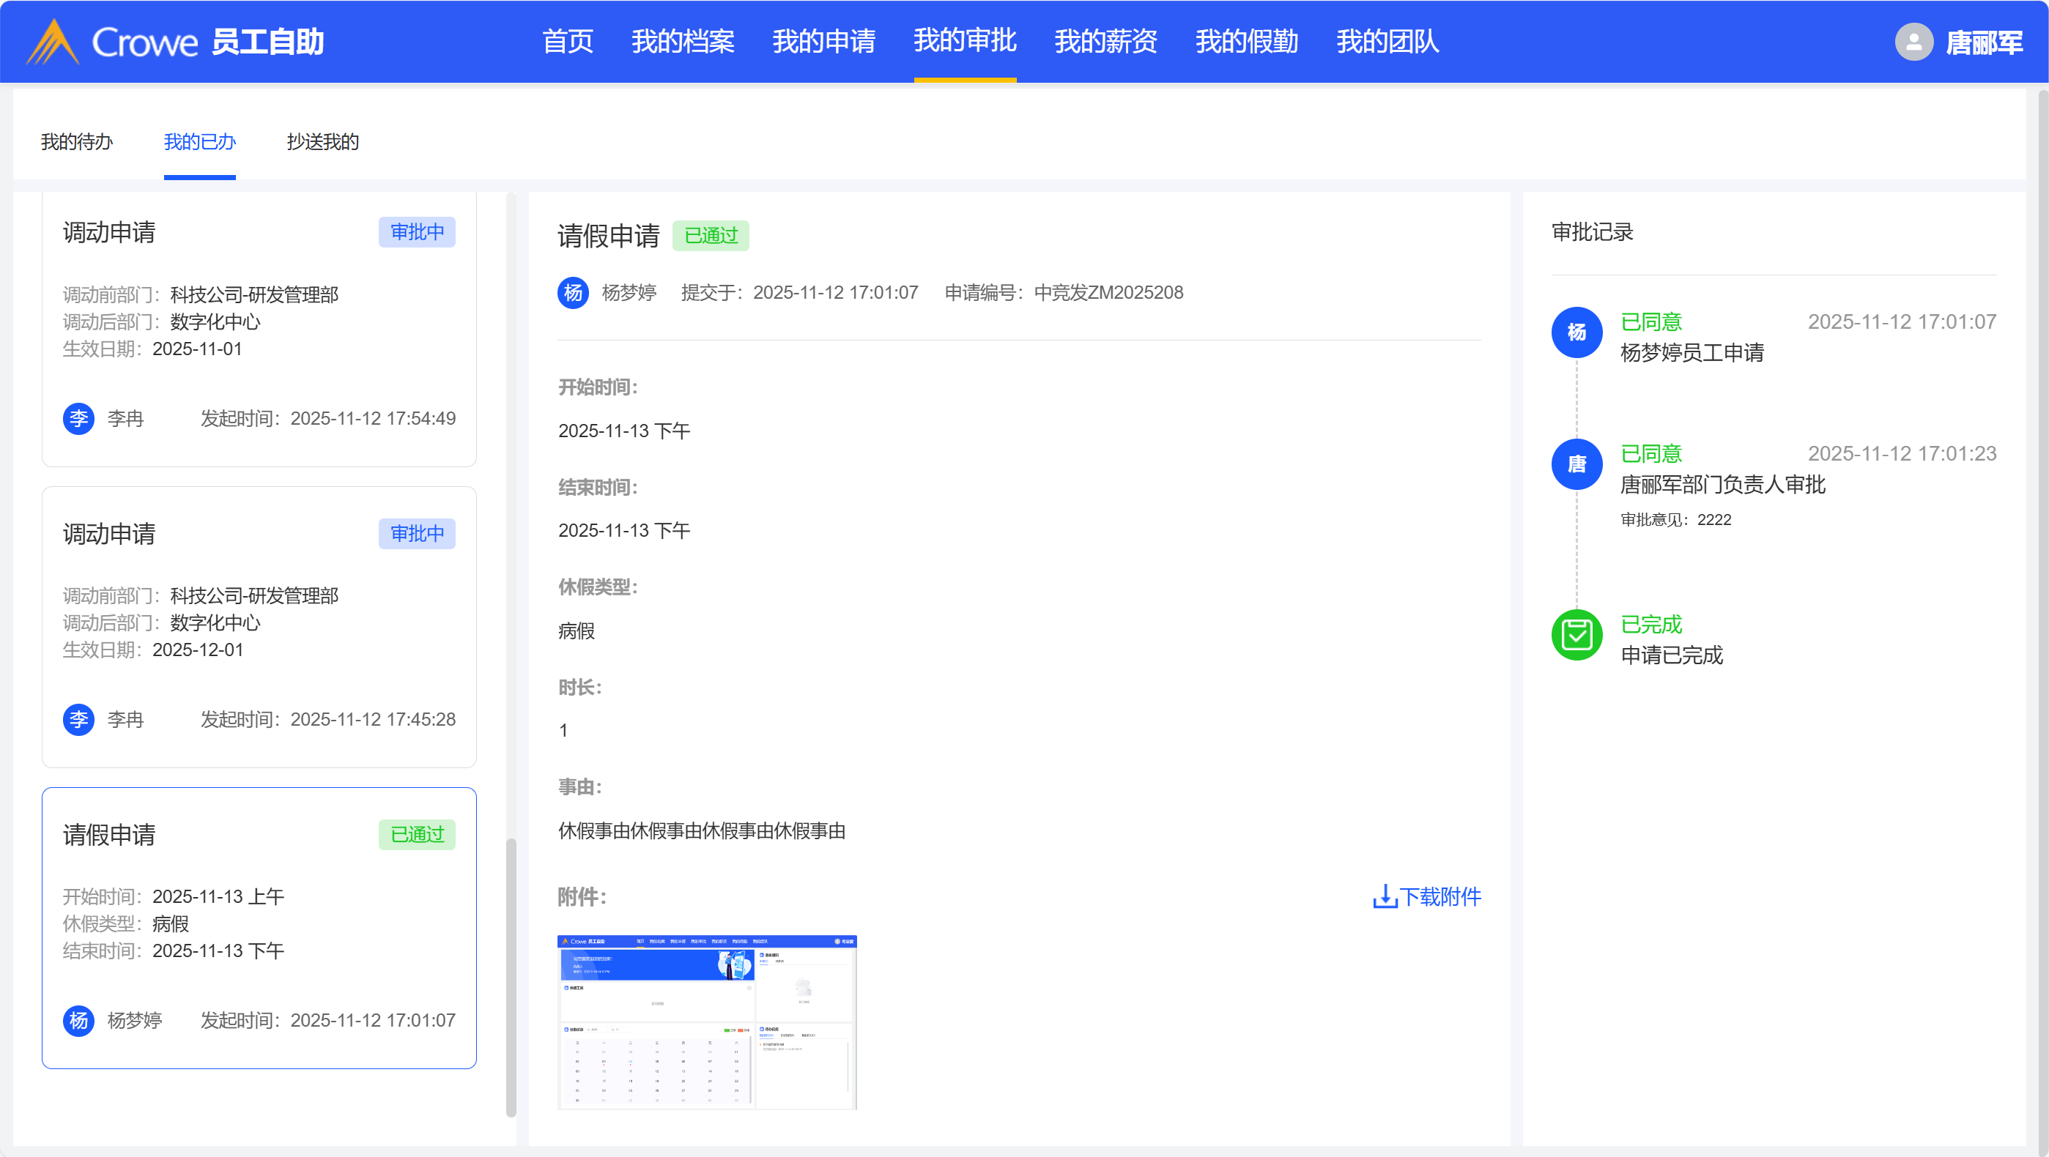Image resolution: width=2049 pixels, height=1157 pixels.
Task: Click the green completed checkmark icon
Action: (1576, 635)
